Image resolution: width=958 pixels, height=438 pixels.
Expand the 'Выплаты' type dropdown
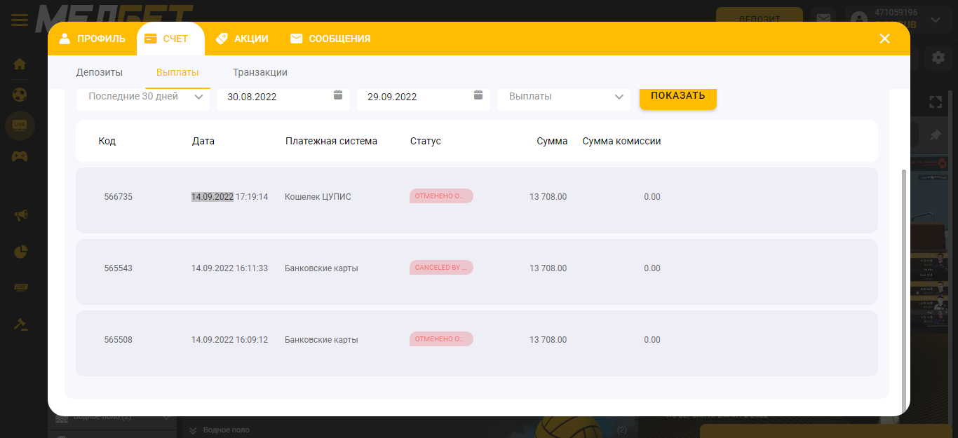coord(564,97)
